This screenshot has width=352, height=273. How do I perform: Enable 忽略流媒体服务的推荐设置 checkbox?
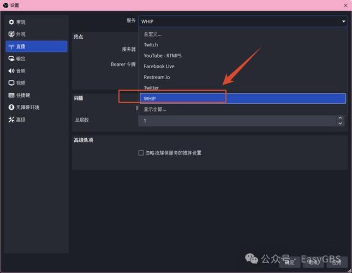pyautogui.click(x=141, y=153)
